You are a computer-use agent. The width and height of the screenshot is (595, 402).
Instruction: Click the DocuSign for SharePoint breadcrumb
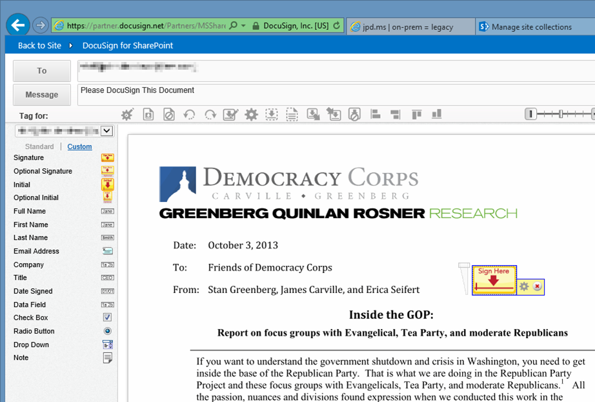128,46
